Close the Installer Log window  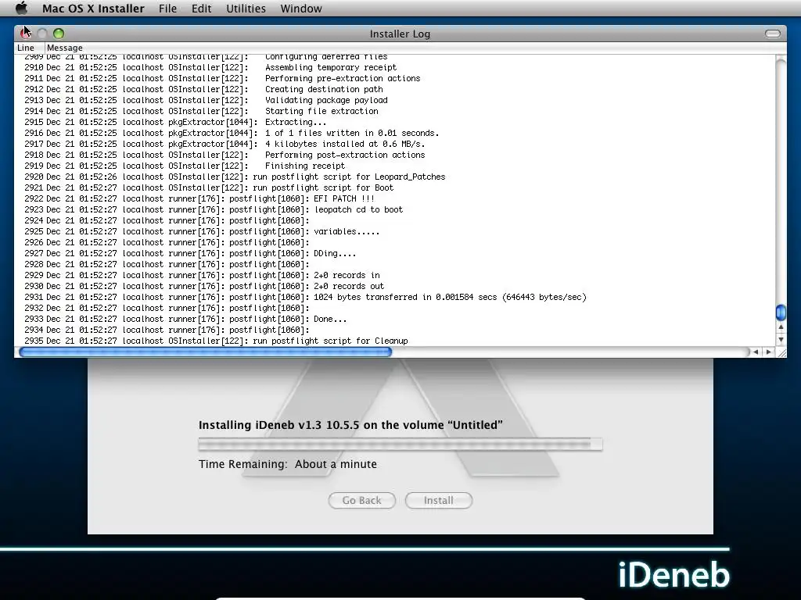[26, 34]
